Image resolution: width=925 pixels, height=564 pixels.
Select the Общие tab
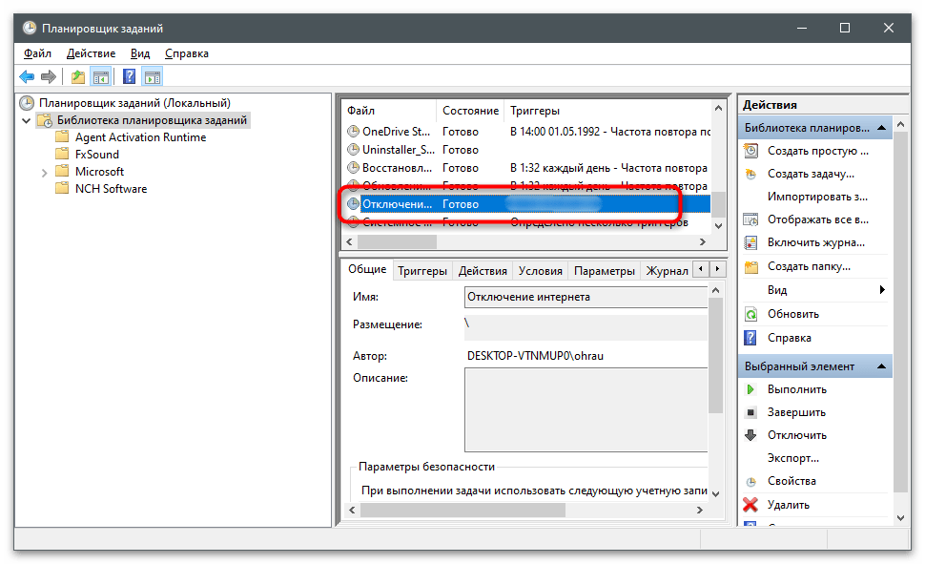pos(367,269)
